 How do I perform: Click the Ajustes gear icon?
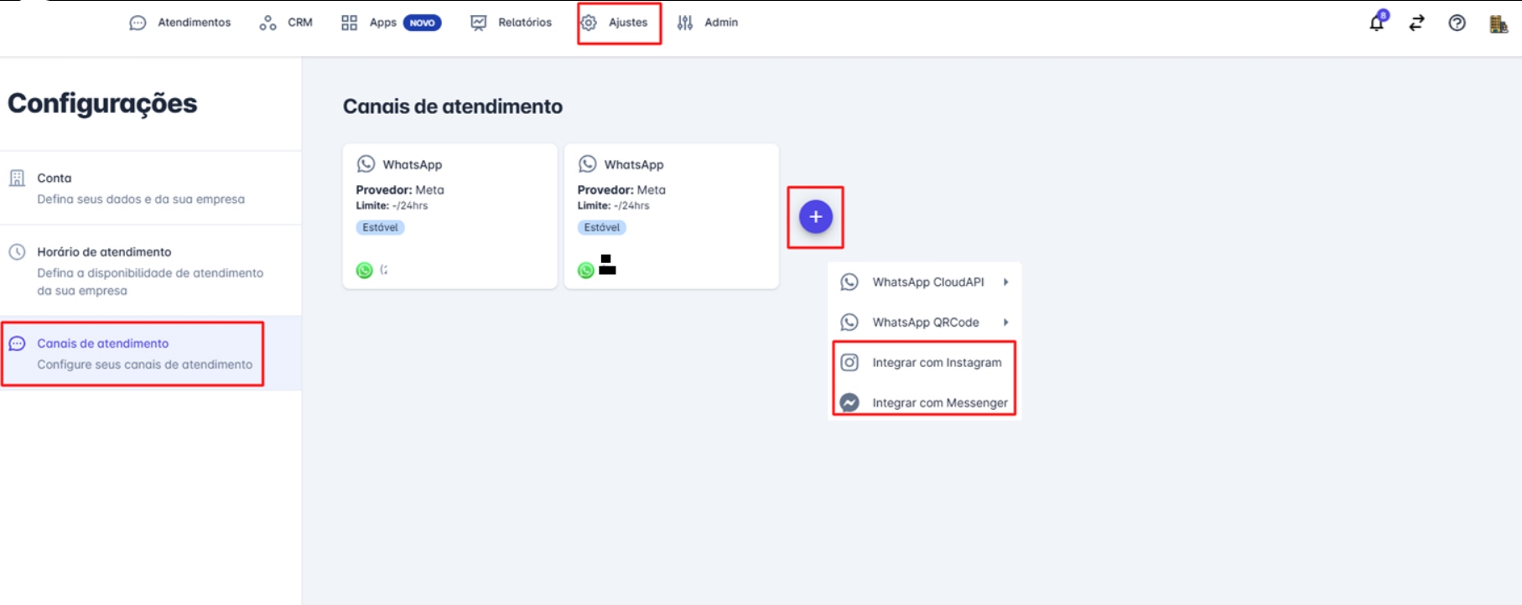coord(590,23)
